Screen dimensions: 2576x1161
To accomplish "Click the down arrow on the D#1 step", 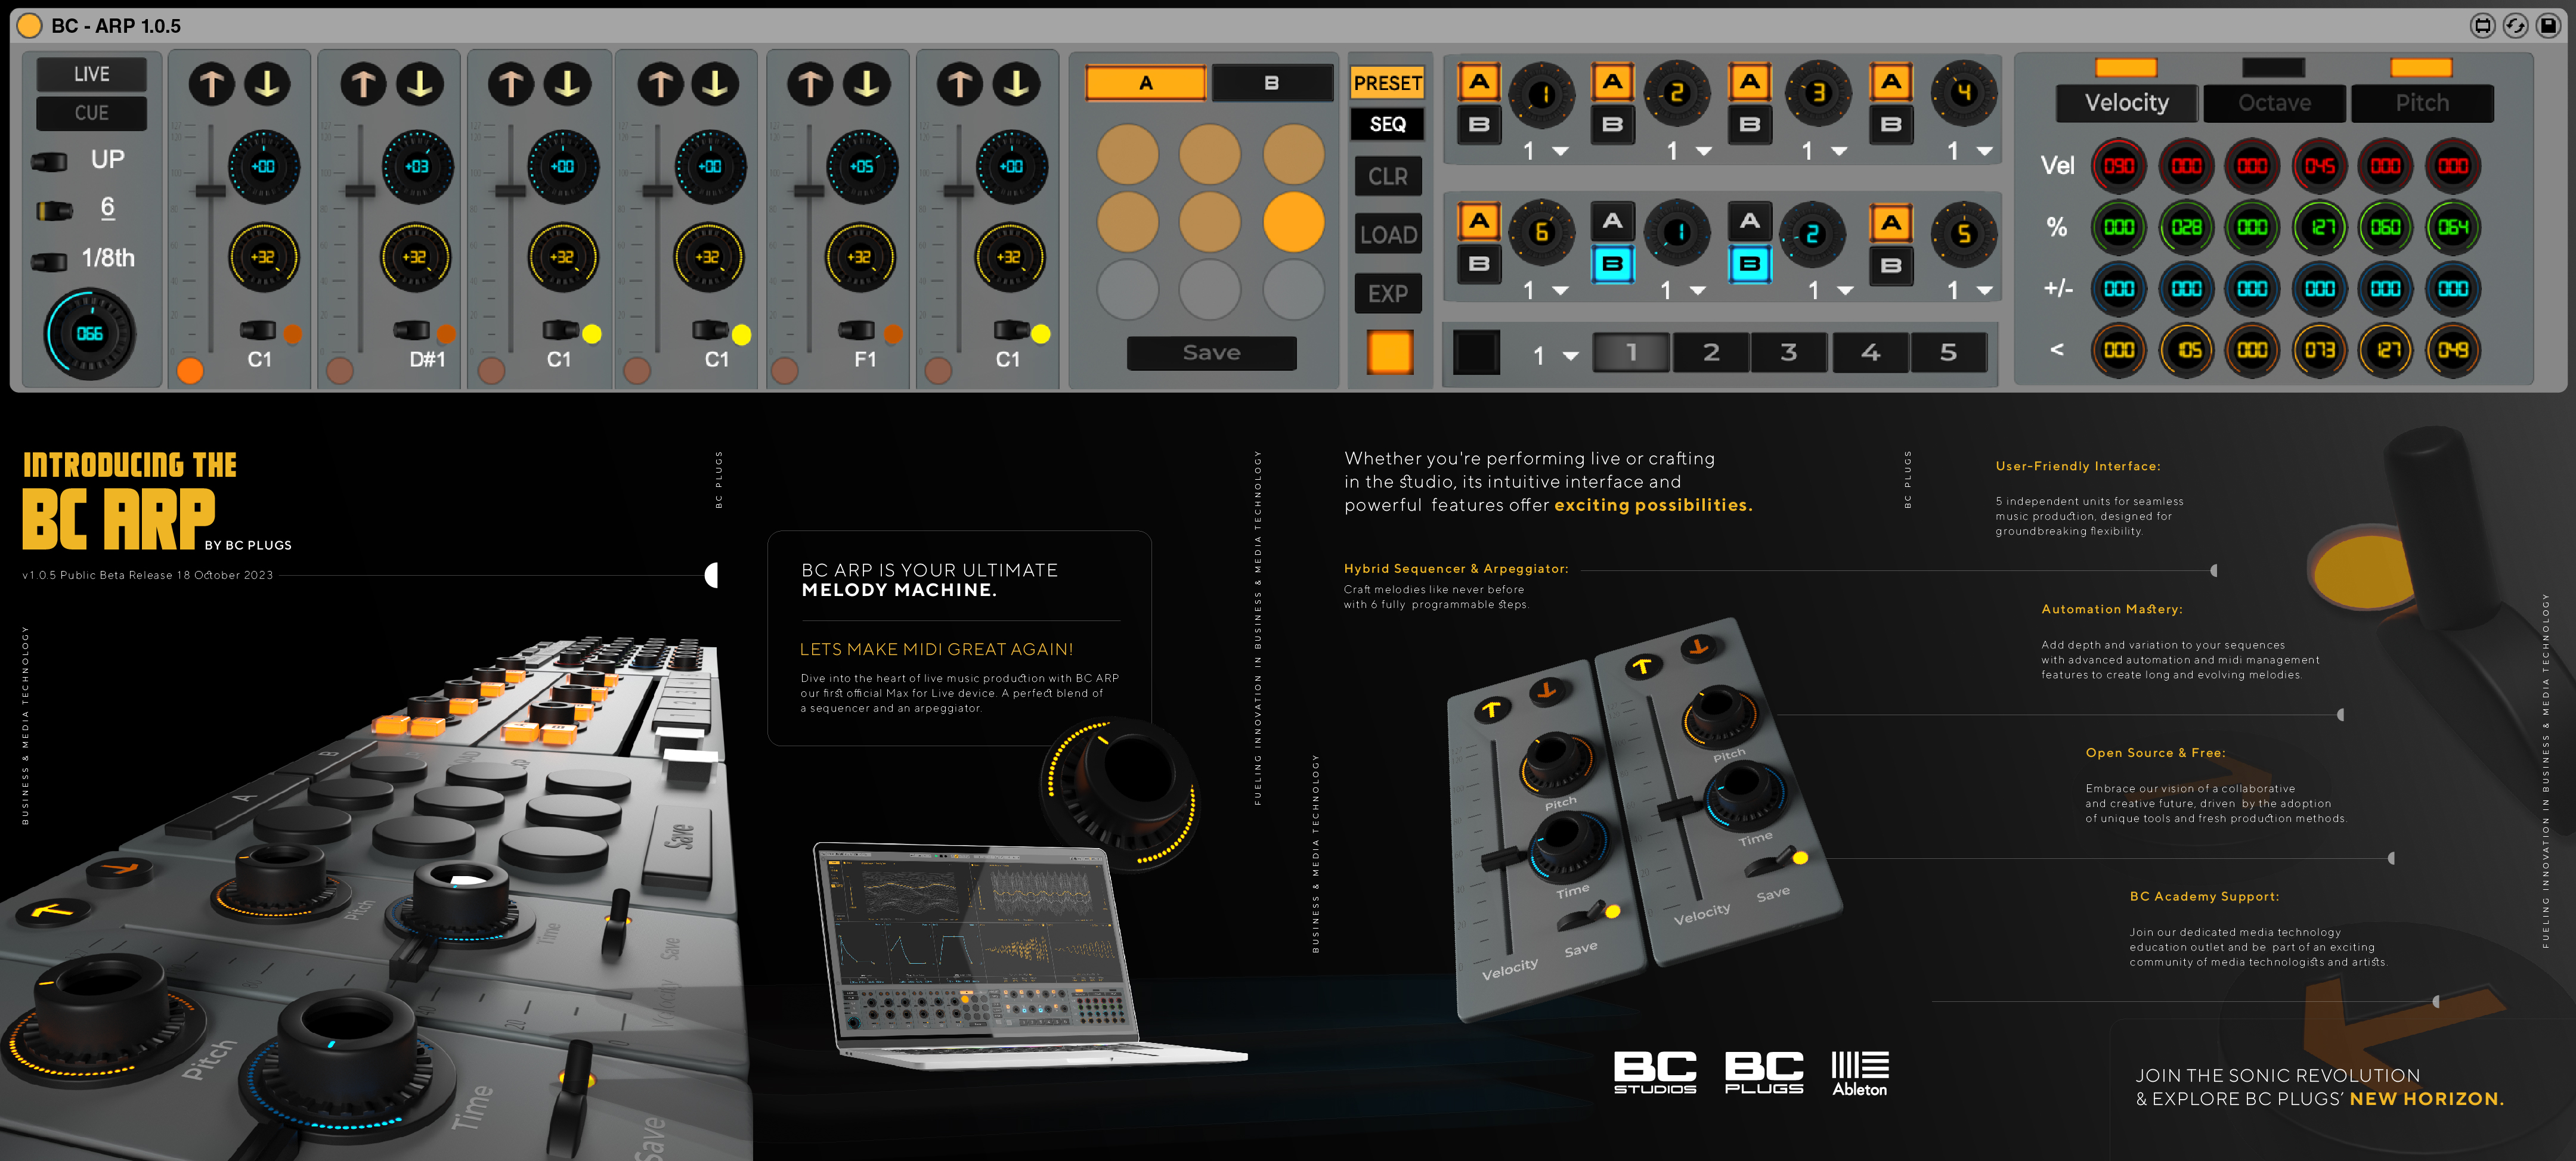I will point(420,85).
